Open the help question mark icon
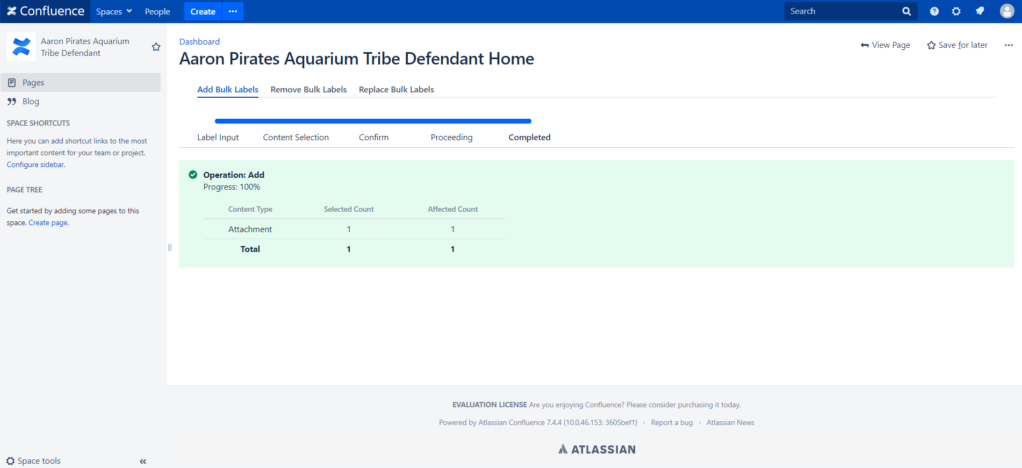This screenshot has width=1022, height=468. click(934, 11)
